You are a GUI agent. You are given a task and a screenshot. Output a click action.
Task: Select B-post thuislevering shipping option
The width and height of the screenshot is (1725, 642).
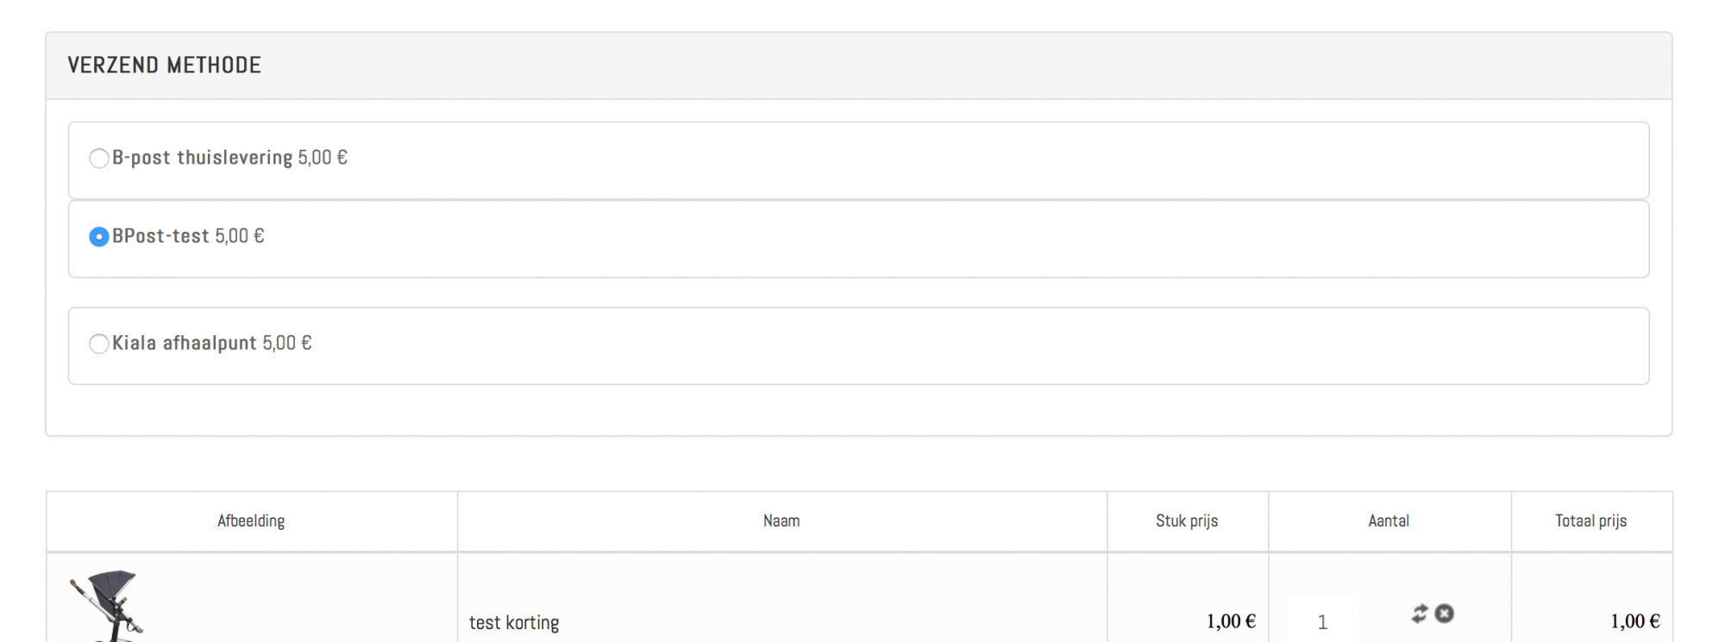(99, 159)
